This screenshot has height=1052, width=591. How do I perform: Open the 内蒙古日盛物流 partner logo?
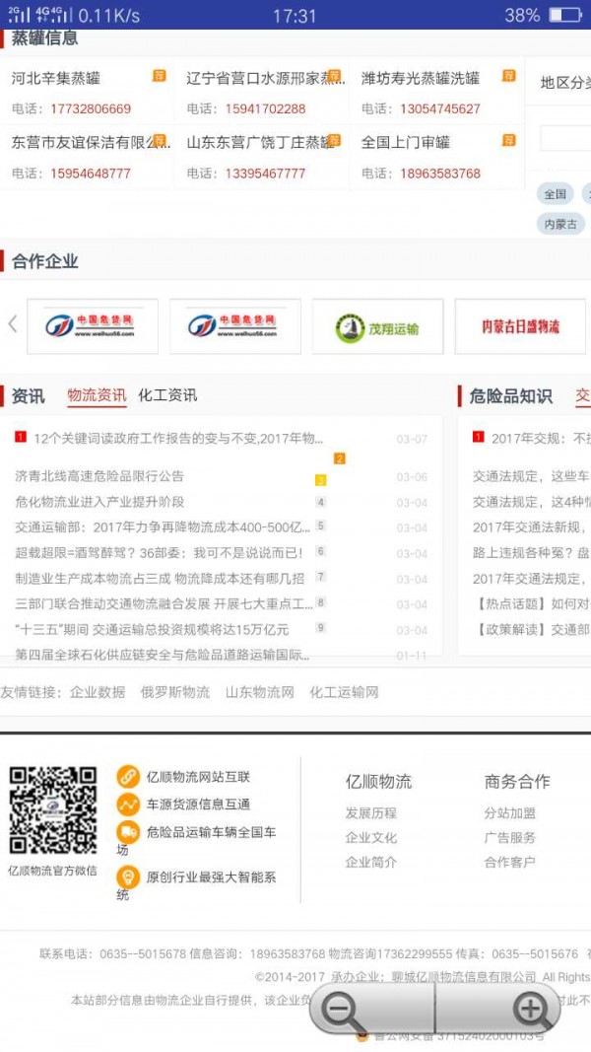[x=520, y=326]
